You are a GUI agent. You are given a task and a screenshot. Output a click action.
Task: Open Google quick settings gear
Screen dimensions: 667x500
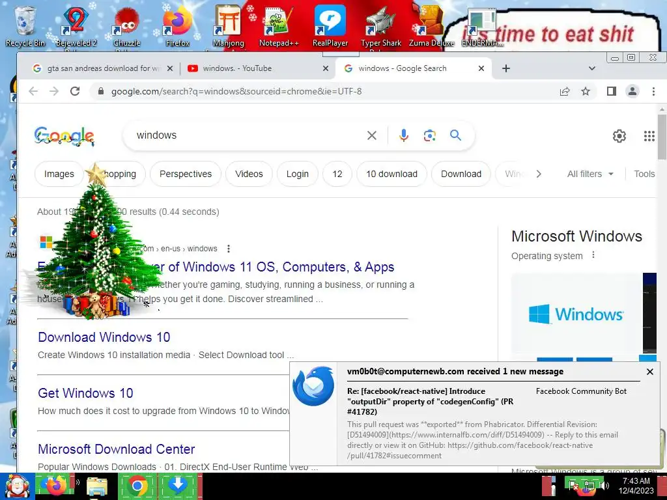[x=619, y=136]
